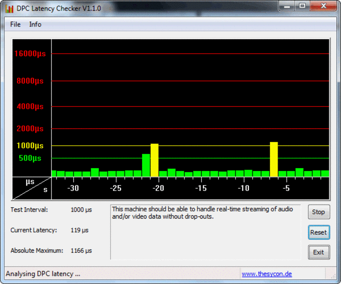Click the Current Latency value 119 µs

click(x=80, y=230)
